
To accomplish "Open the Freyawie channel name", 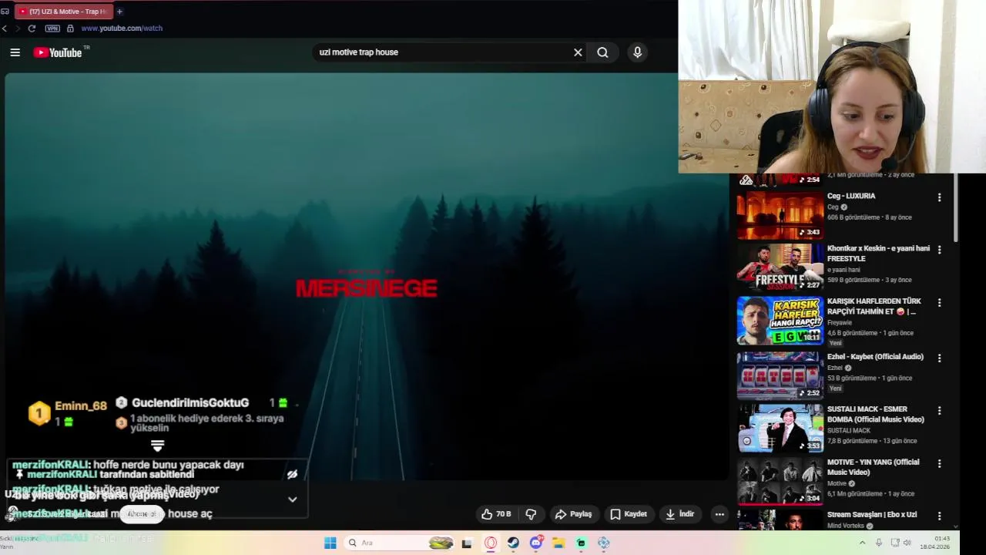I will click(840, 323).
